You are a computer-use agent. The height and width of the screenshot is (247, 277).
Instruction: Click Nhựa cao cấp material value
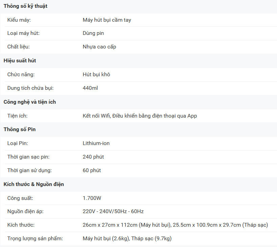pos(99,47)
